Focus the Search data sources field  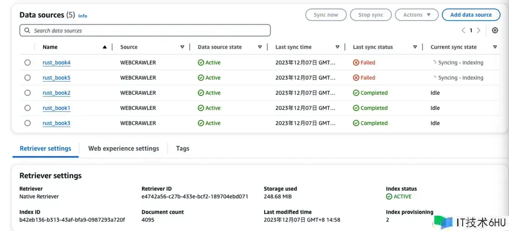pyautogui.click(x=145, y=31)
